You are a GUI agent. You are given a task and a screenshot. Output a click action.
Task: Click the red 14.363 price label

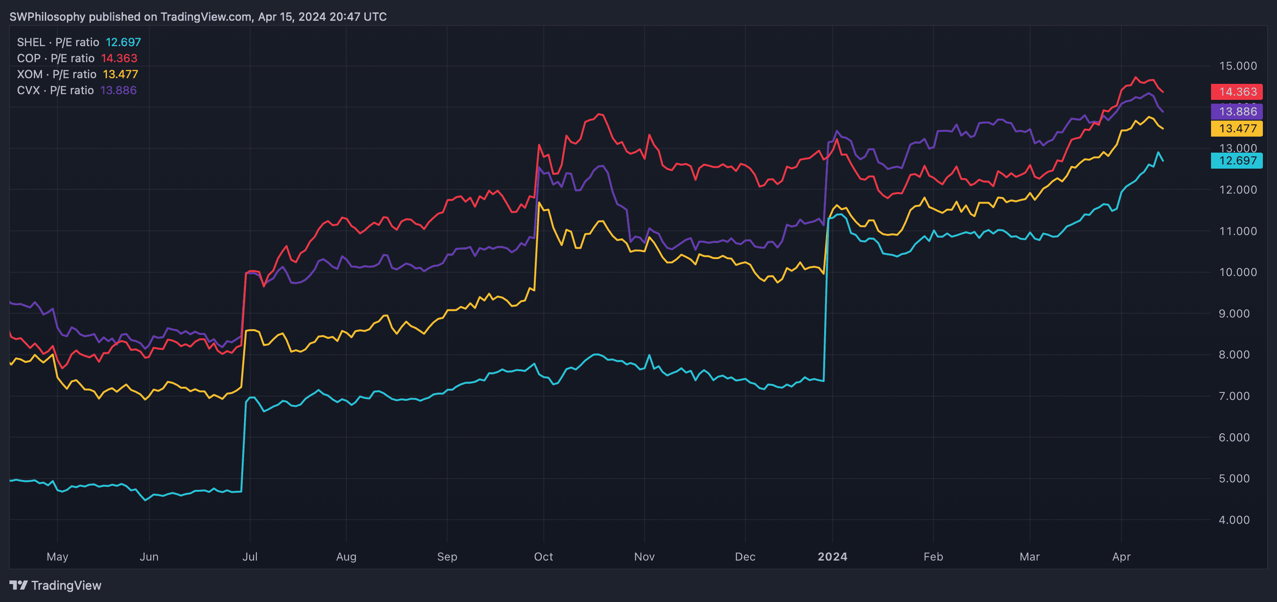tap(1236, 92)
